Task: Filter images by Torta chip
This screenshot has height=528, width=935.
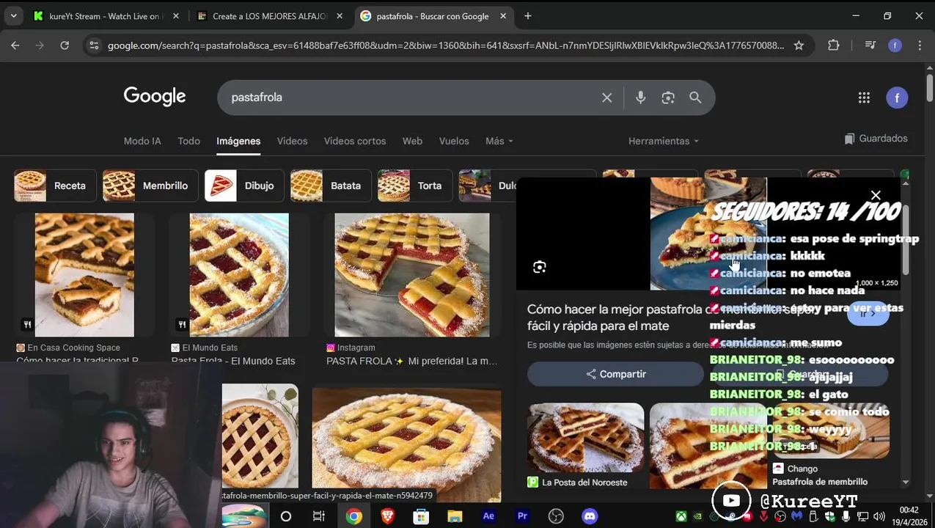Action: point(415,186)
